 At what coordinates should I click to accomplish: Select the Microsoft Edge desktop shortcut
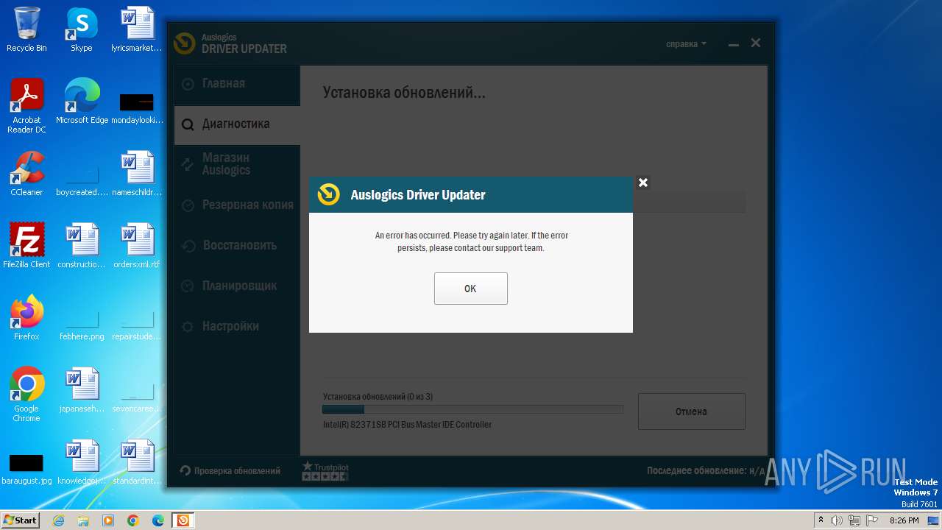[x=82, y=102]
